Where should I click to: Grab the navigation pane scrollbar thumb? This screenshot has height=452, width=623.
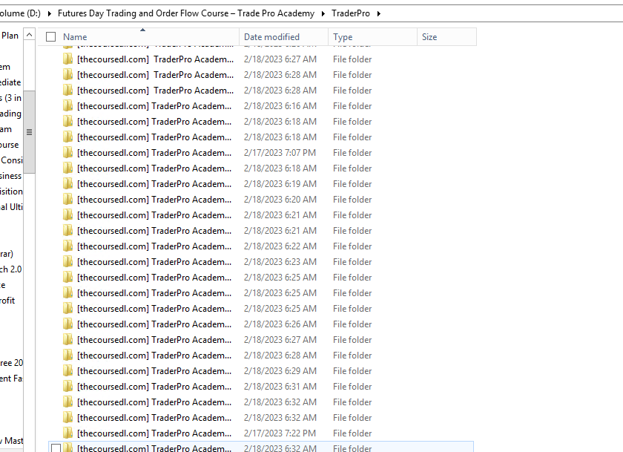coord(30,132)
